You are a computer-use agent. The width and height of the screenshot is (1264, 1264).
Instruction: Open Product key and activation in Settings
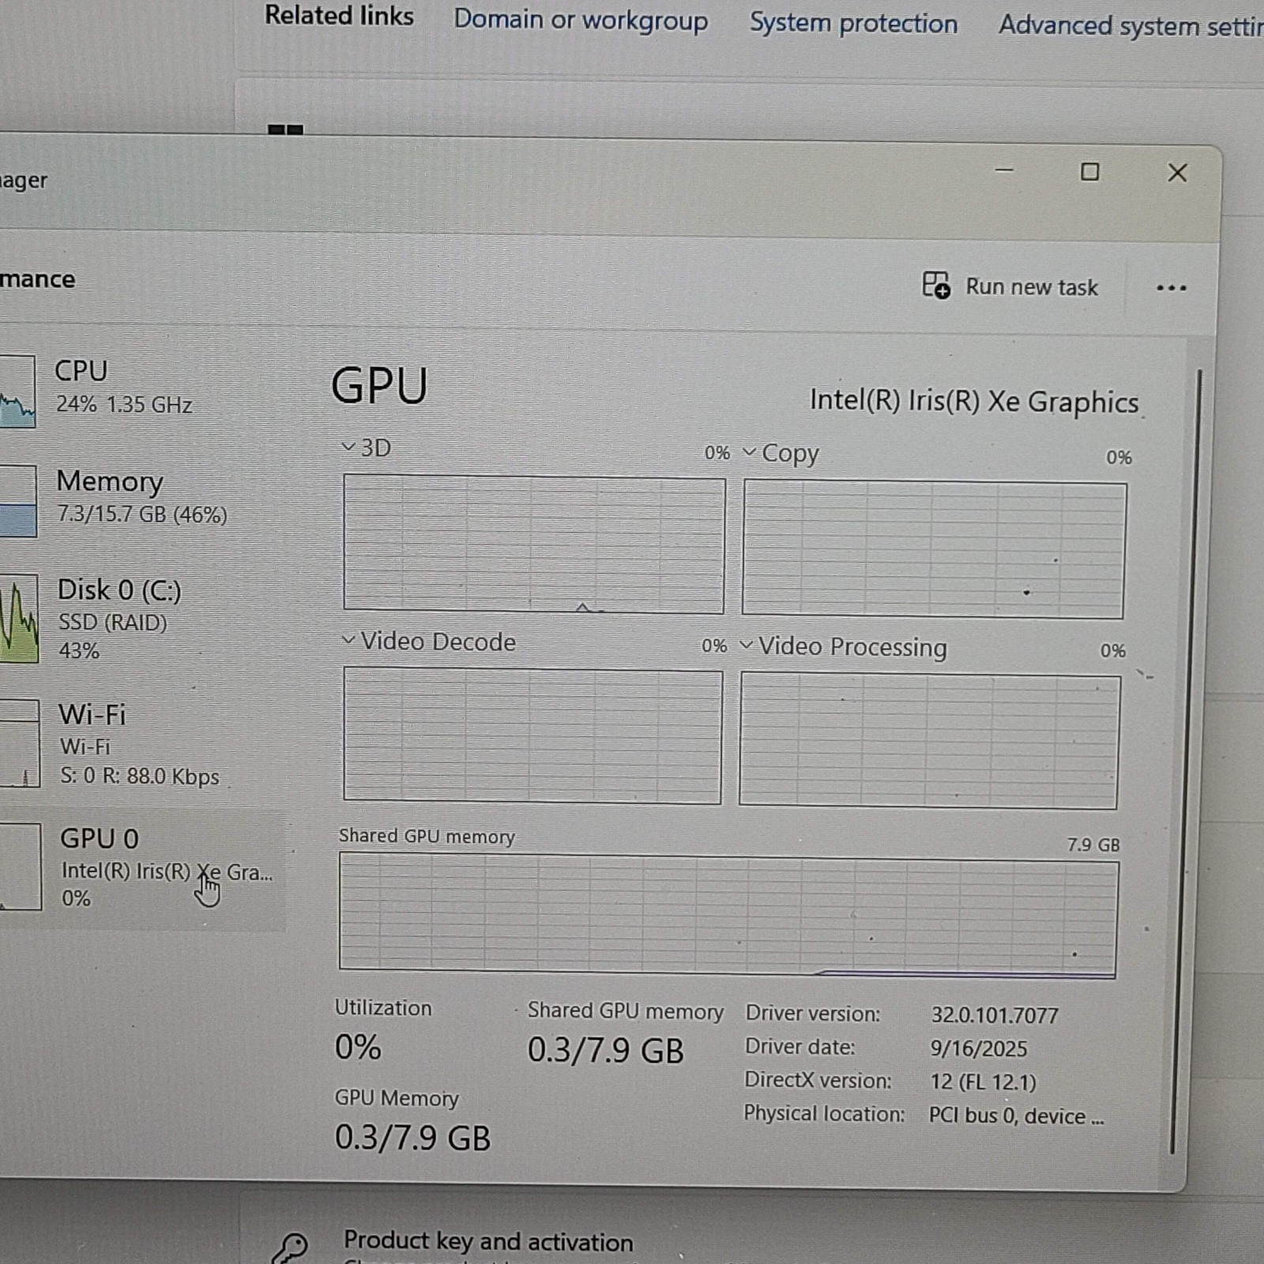click(488, 1241)
